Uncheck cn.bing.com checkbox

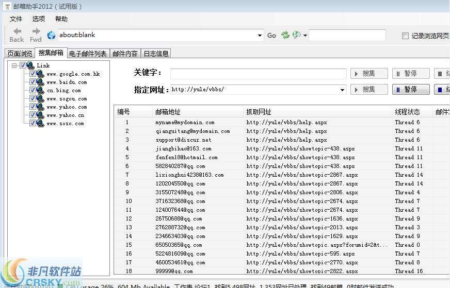click(x=33, y=90)
